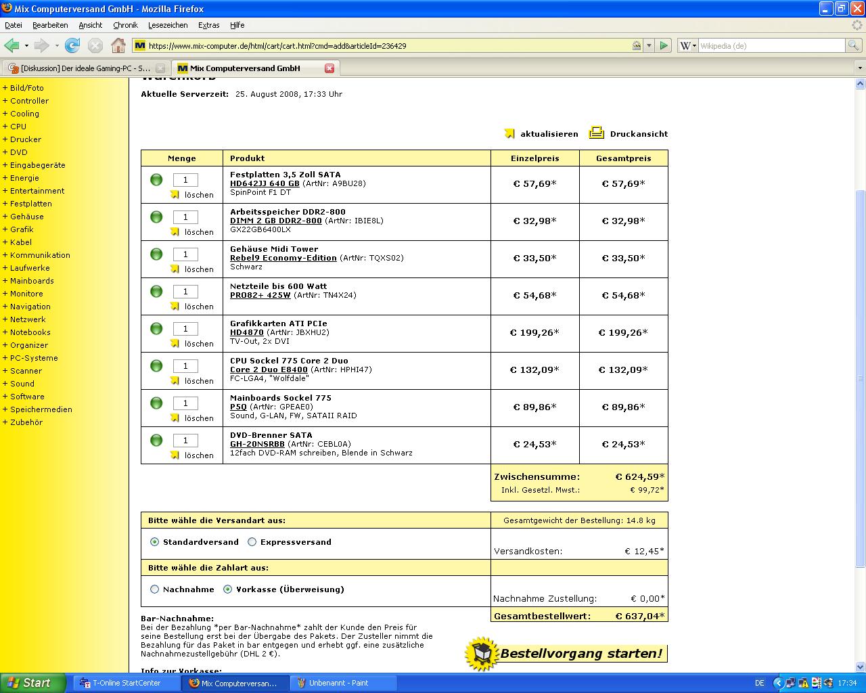Click delete icon for PRO82+ 425W

[x=175, y=306]
